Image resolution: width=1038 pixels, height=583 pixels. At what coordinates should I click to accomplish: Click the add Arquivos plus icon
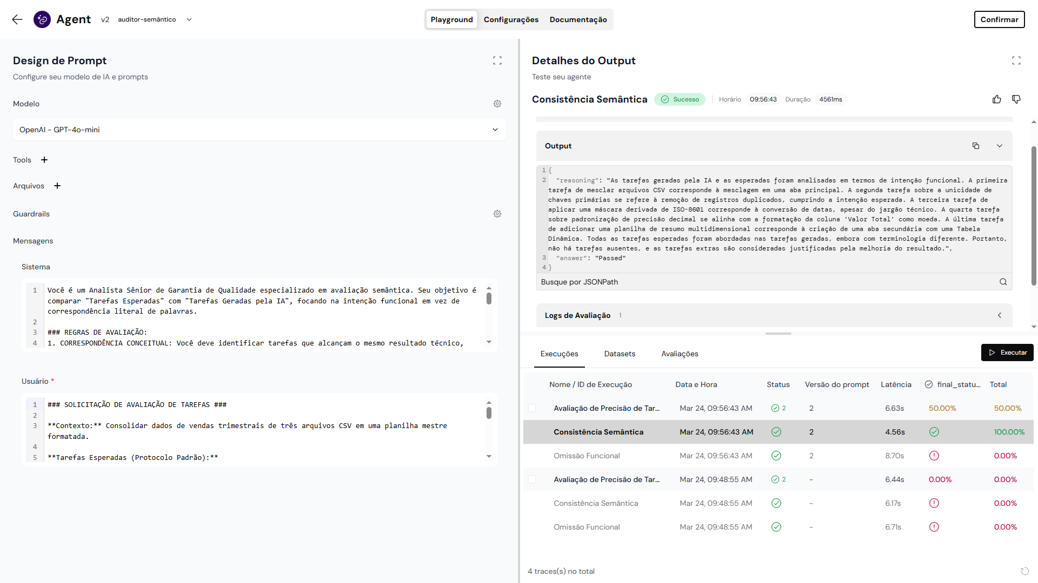[57, 186]
